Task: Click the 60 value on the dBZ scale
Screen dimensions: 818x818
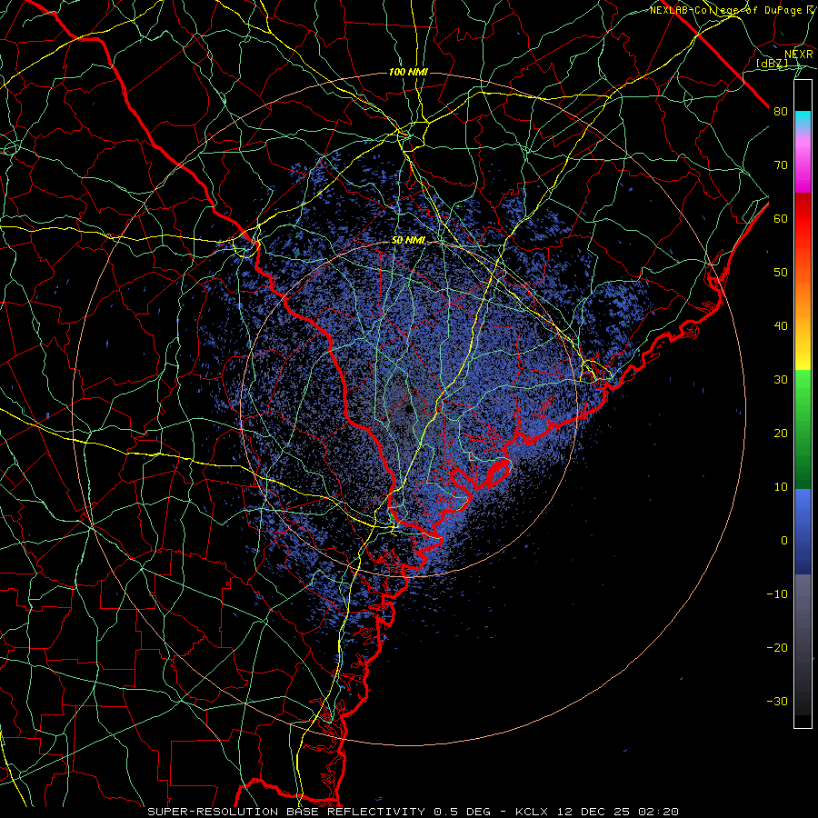Action: [781, 218]
